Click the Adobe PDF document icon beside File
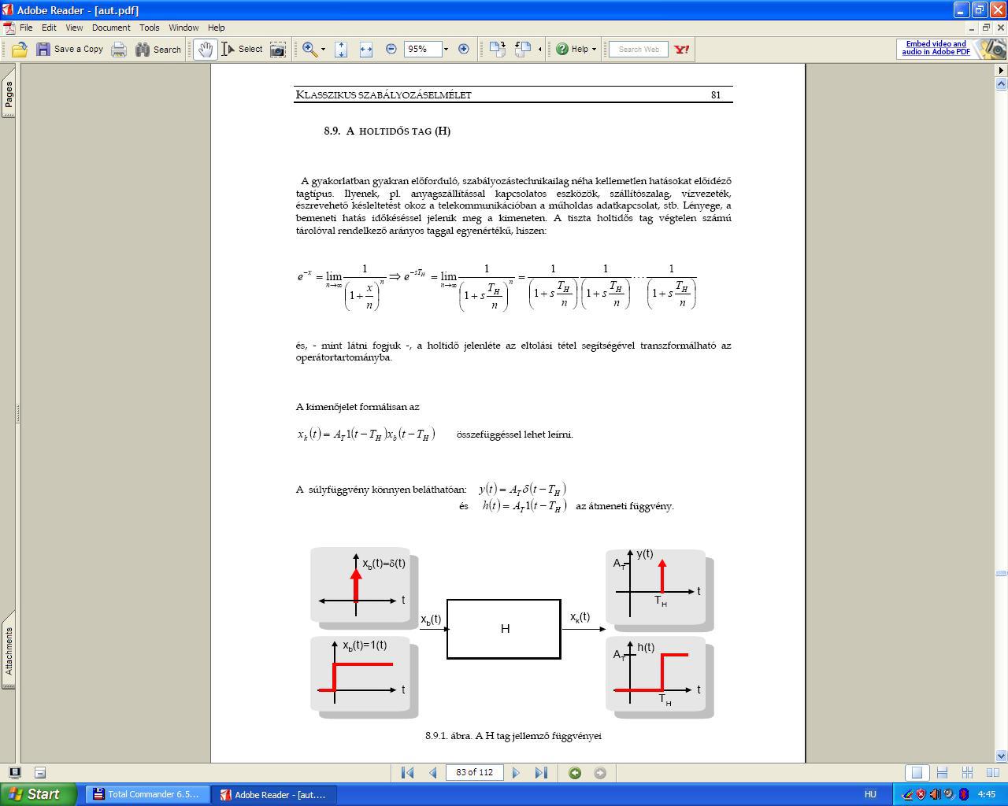Screen dimensions: 1008x806 pyautogui.click(x=9, y=28)
